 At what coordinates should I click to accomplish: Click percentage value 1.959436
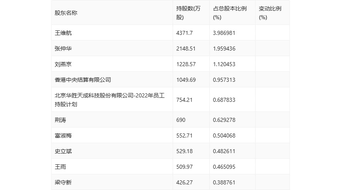pyautogui.click(x=224, y=49)
